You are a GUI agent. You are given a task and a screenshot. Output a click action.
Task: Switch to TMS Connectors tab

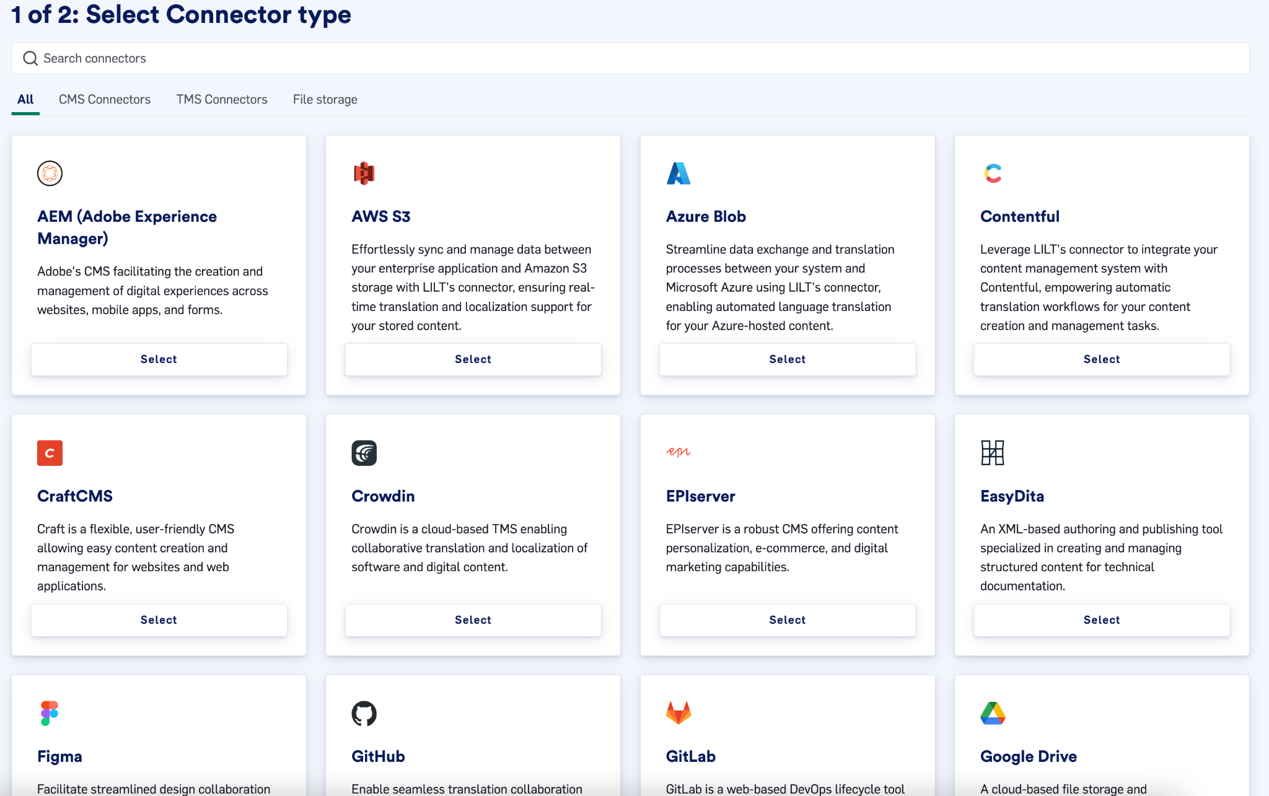tap(221, 100)
